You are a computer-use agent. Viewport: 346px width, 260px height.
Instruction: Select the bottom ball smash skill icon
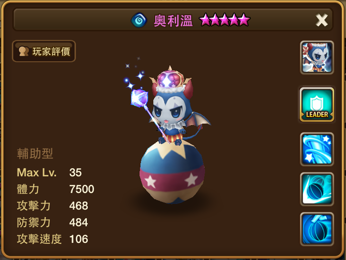(317, 229)
